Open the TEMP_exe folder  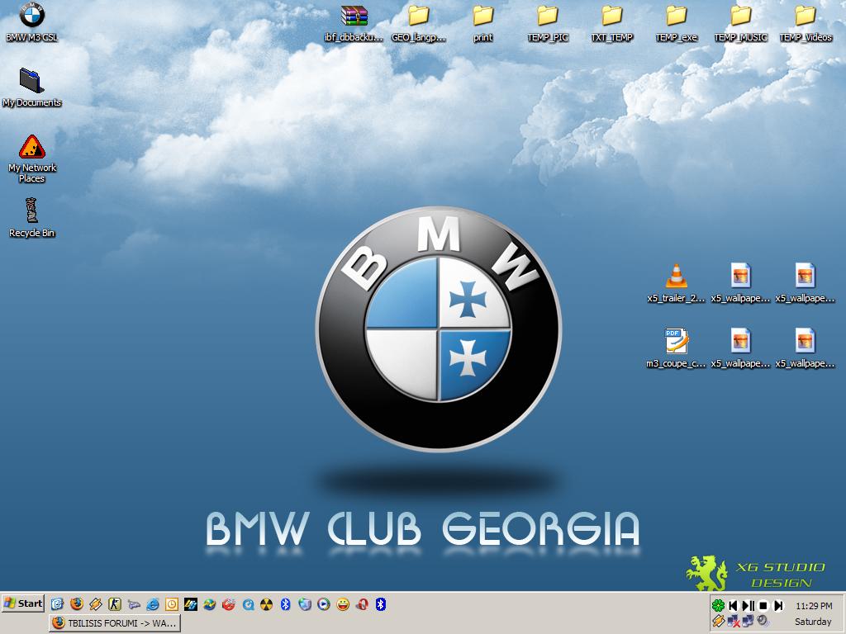677,23
